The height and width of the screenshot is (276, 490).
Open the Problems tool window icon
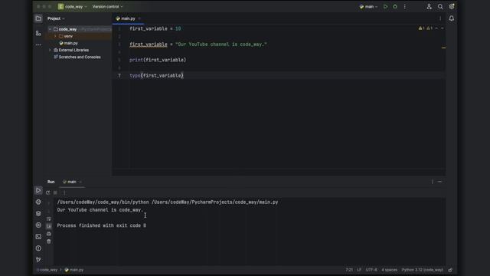[x=38, y=248]
